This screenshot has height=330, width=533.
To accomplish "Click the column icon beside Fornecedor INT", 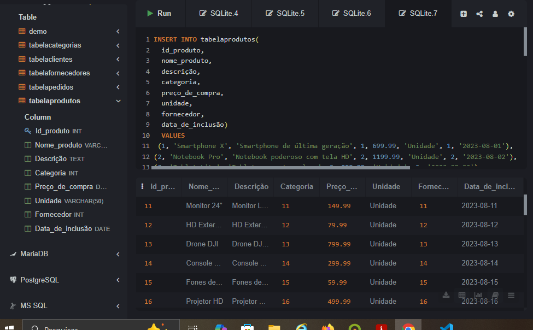I will coord(28,215).
